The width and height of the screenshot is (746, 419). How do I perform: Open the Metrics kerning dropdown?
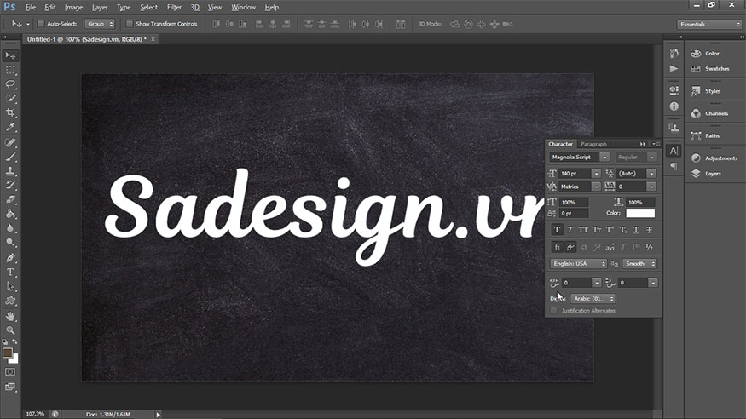click(596, 187)
